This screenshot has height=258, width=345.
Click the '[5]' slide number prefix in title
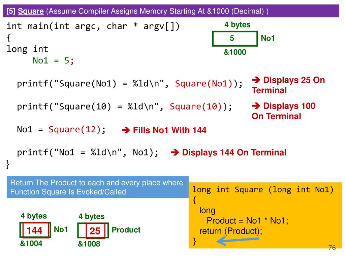pyautogui.click(x=11, y=11)
